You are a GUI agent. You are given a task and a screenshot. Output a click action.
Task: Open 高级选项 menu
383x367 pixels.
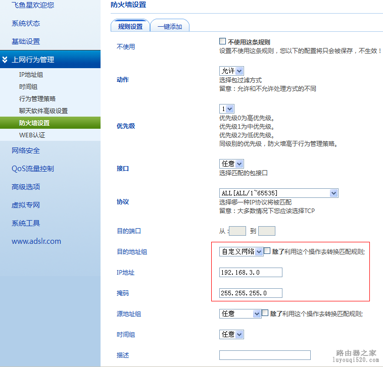26,187
